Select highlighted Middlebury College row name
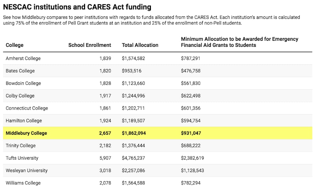Image resolution: width=315 pixels, height=191 pixels. (26, 133)
